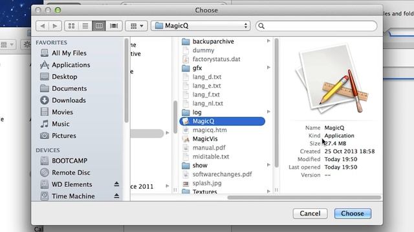Viewport: 414px width, 232px height.
Task: Switch to icon view
Action: (x=72, y=26)
